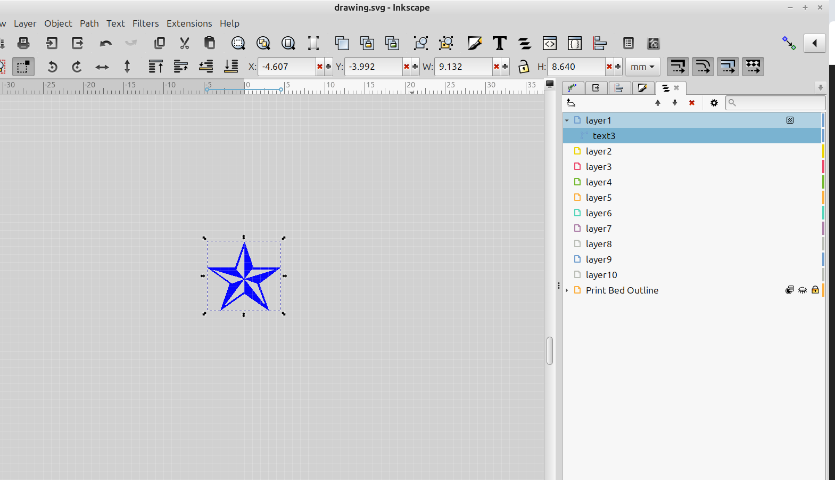
Task: Open the XML editor
Action: [x=549, y=43]
